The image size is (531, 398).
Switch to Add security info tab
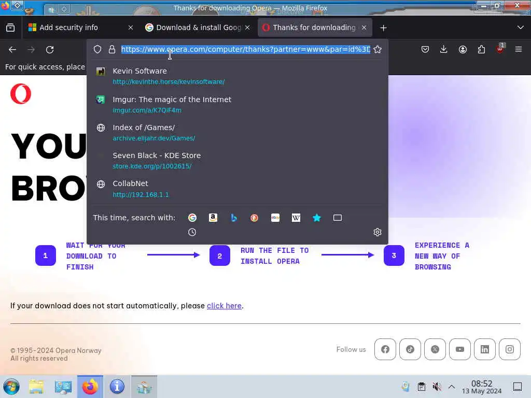80,28
